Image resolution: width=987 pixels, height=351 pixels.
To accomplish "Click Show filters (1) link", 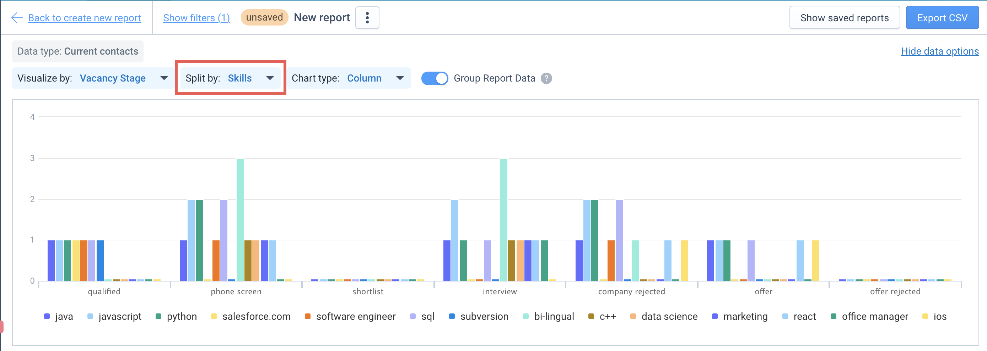I will click(x=196, y=18).
